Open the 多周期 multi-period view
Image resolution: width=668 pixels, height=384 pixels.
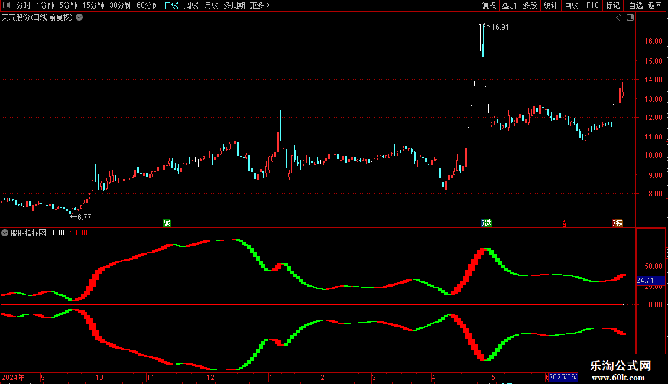pyautogui.click(x=234, y=5)
